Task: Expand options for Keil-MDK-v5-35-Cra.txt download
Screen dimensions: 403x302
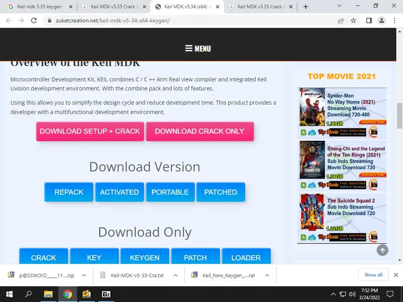Action: tap(176, 275)
